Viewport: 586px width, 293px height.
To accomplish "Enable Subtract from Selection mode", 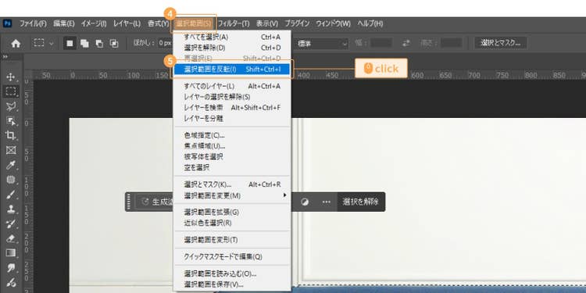I will coord(99,43).
